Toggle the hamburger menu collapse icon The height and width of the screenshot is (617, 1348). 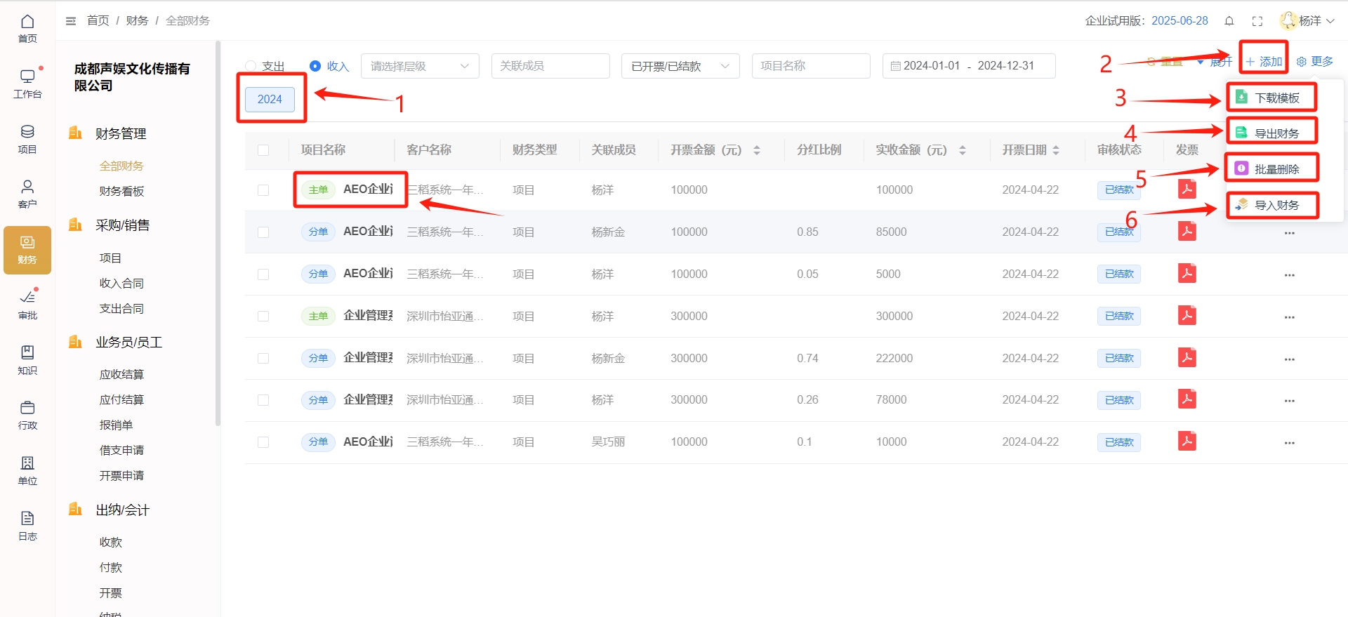tap(71, 21)
